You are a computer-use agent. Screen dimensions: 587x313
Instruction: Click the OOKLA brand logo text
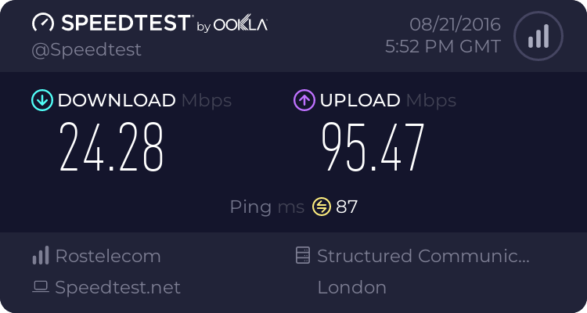tap(240, 23)
